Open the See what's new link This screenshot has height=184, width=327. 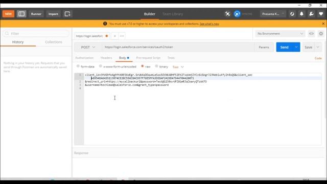pyautogui.click(x=209, y=24)
